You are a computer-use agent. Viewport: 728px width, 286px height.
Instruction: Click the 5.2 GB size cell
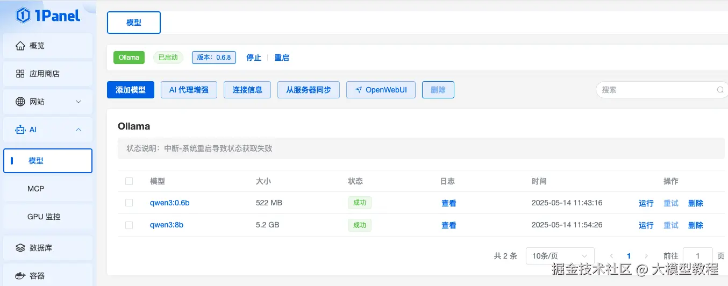[267, 225]
